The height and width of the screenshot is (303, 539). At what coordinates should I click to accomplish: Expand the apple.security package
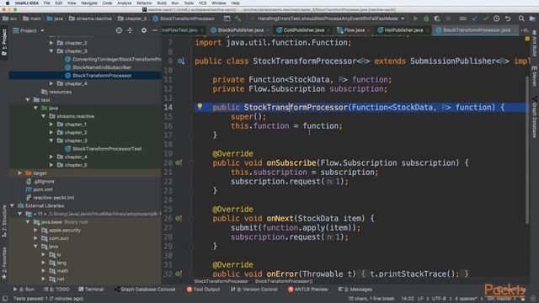[x=35, y=230]
